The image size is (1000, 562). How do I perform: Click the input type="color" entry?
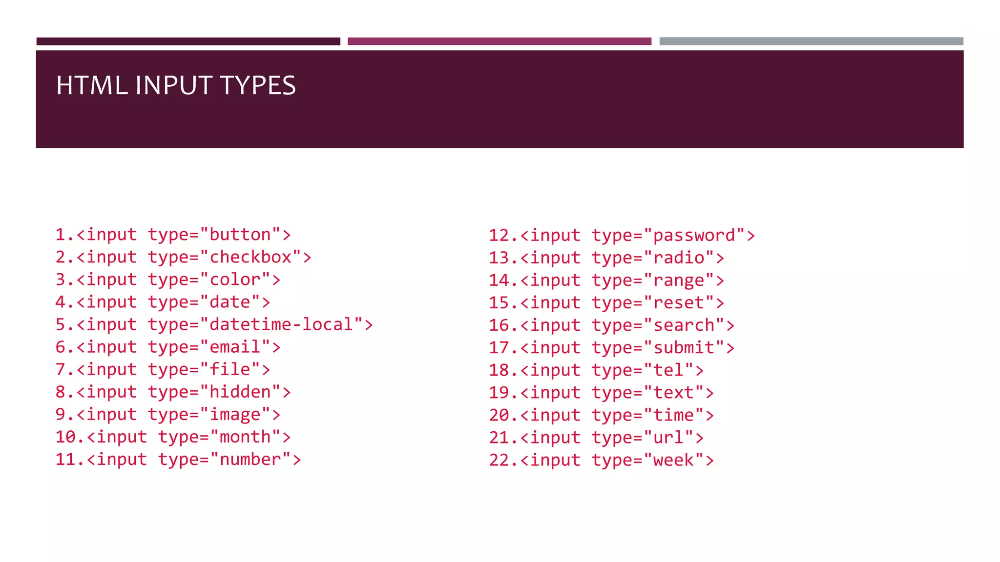click(x=168, y=280)
